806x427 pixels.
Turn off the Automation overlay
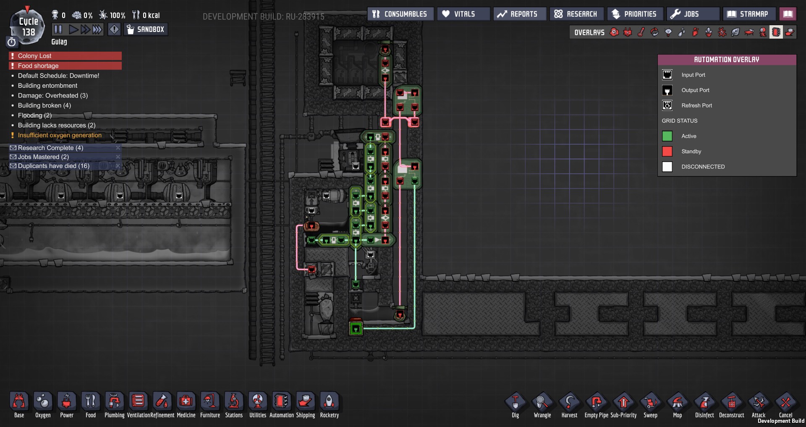(776, 32)
